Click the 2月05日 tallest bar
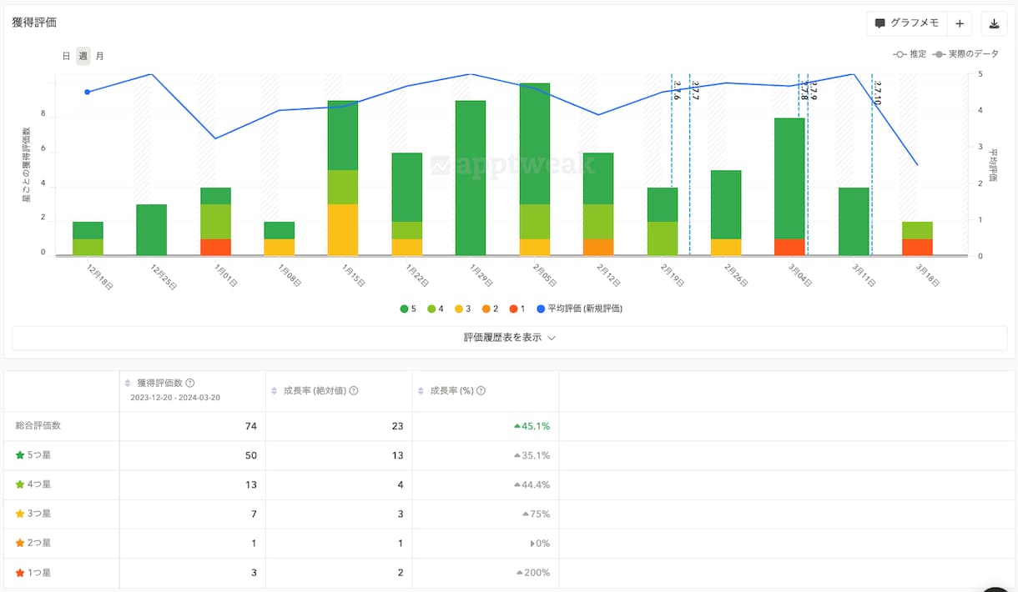Viewport: 1018px width, 592px height. (x=535, y=169)
